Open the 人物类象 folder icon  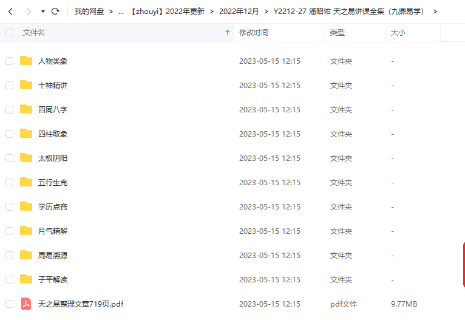26,61
